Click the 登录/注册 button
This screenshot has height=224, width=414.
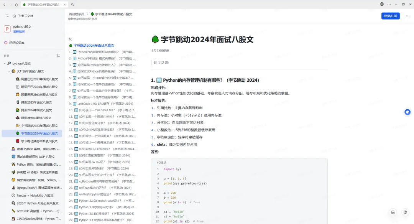[390, 16]
